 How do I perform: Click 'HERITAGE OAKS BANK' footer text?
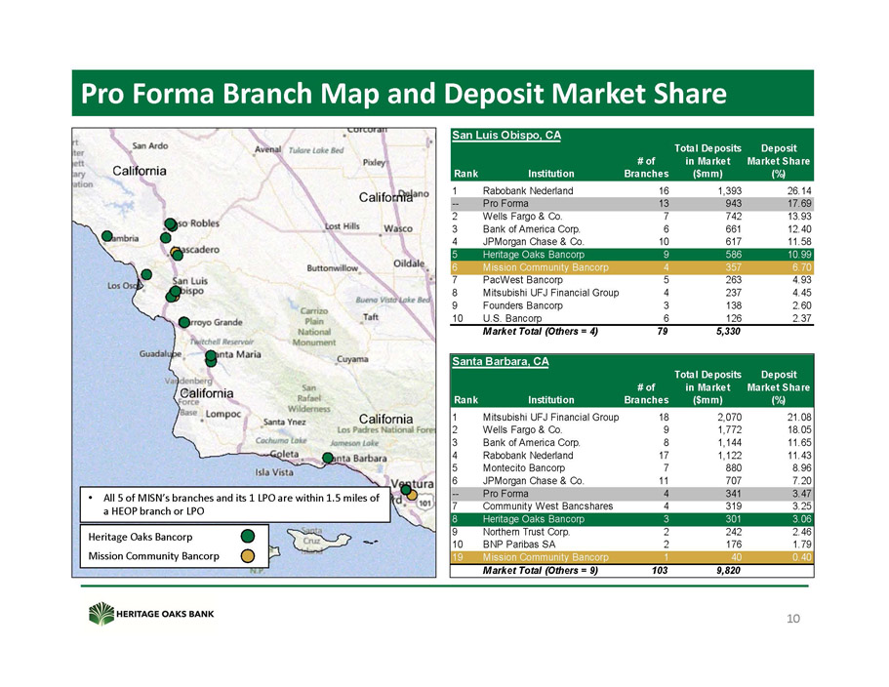point(165,614)
